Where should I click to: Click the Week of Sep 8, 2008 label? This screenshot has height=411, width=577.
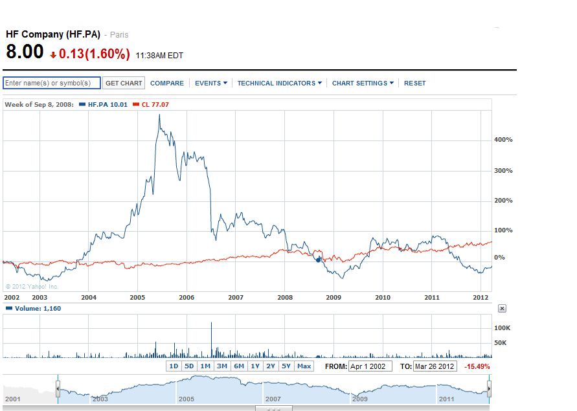click(39, 104)
